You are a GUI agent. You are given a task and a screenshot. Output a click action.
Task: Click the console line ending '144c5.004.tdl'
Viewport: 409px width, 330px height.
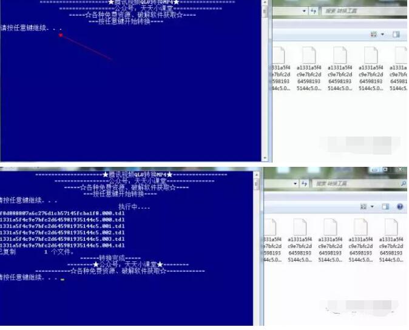[x=62, y=246]
